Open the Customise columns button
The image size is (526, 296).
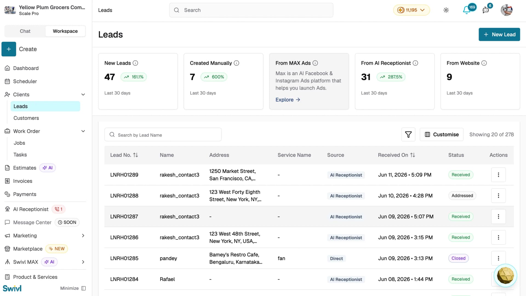(441, 135)
